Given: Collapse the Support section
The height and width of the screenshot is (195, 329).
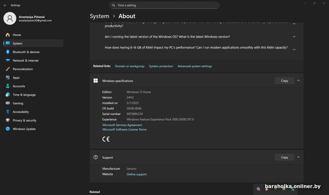Looking at the screenshot, I should coord(299,157).
